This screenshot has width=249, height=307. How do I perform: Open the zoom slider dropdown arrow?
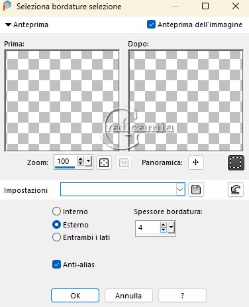89,162
